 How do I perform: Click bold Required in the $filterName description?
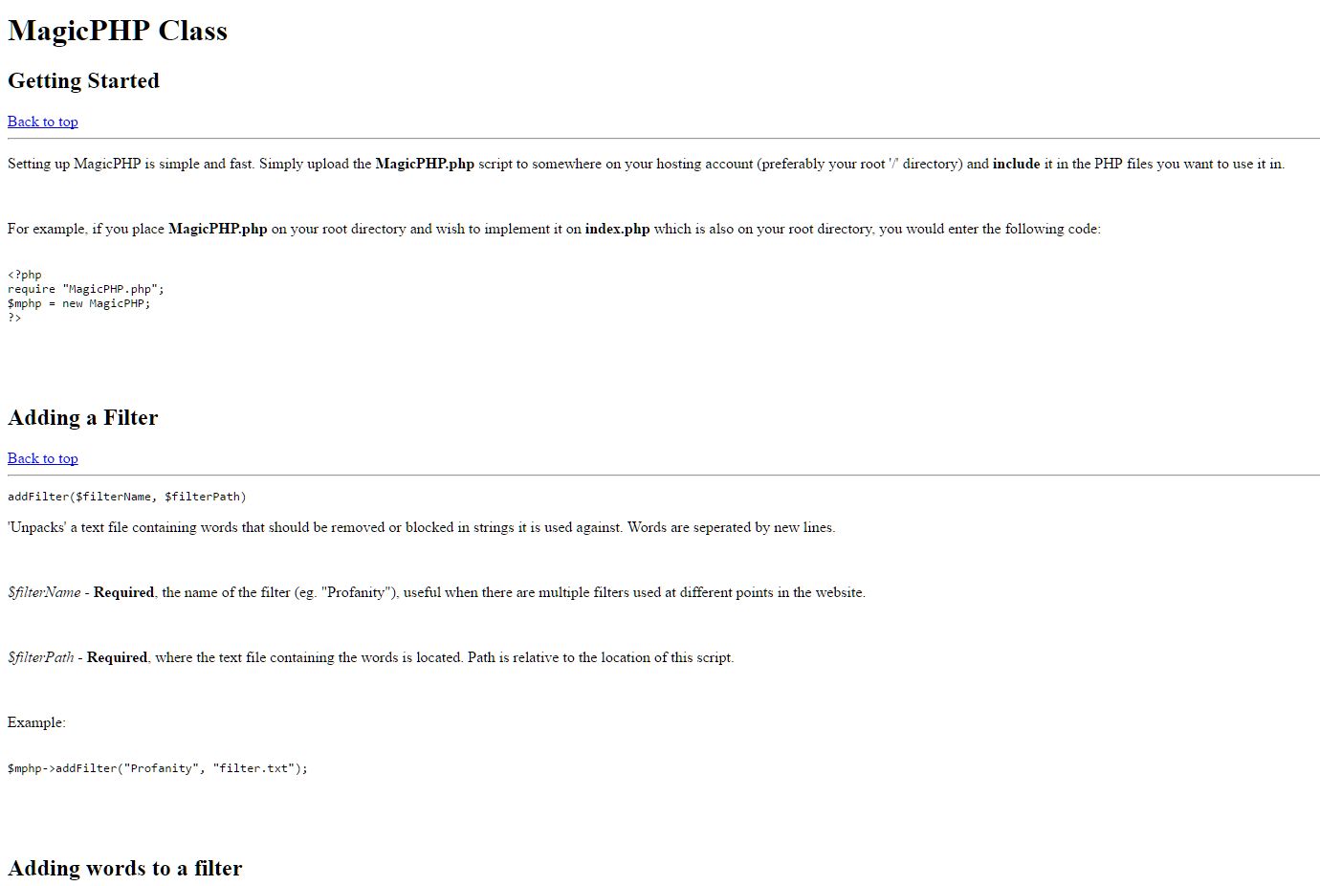(123, 592)
